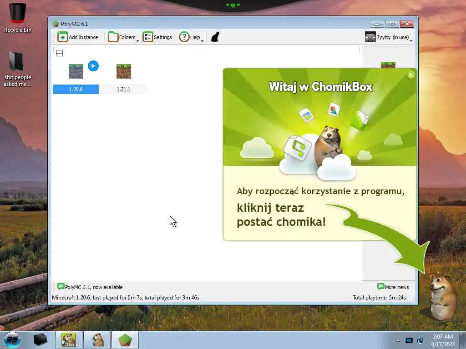Click the power icon in system tray

[420, 340]
